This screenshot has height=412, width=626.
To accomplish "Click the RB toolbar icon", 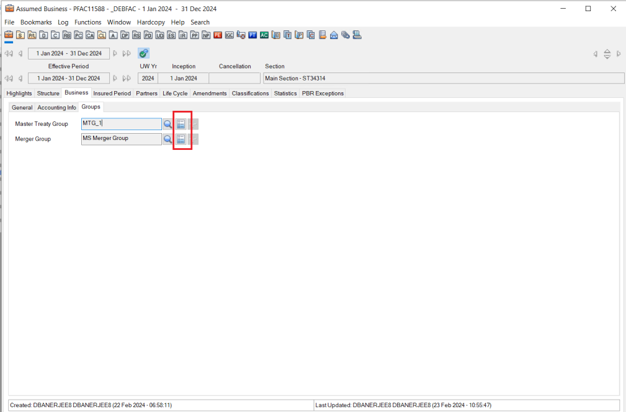I will 66,35.
